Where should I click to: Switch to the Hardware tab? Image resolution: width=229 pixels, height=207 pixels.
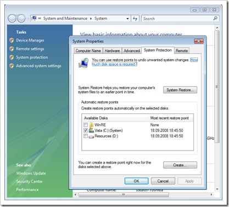pos(112,51)
